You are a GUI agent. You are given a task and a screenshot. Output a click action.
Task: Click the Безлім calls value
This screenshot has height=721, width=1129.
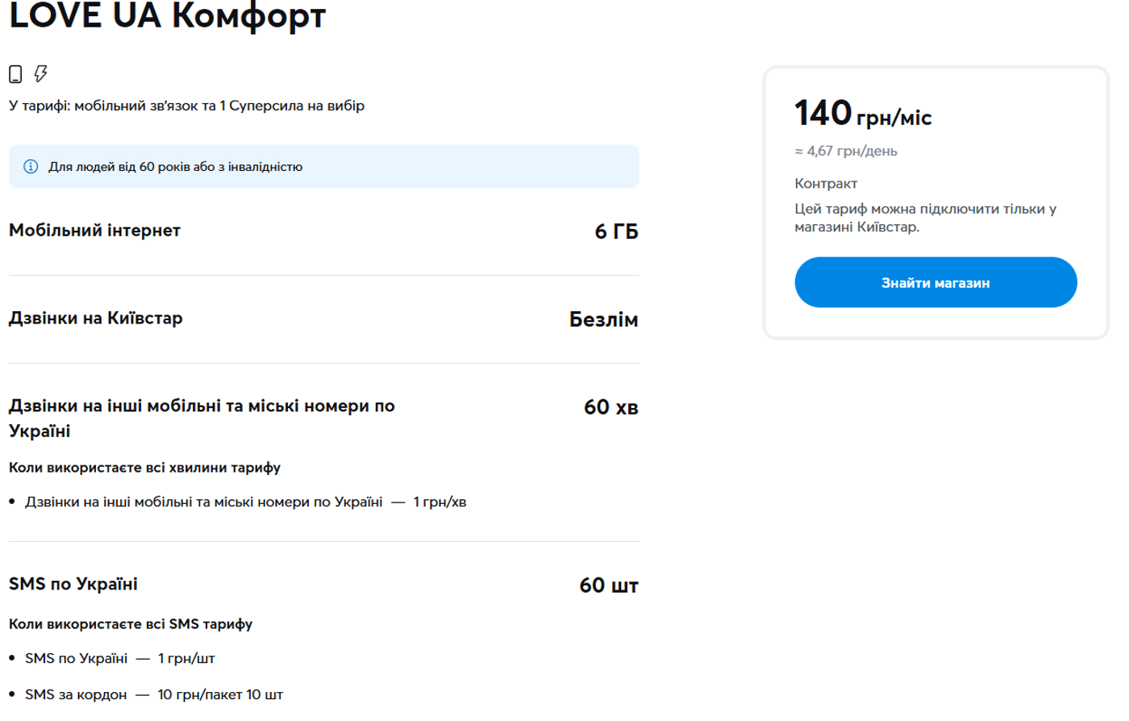click(603, 320)
